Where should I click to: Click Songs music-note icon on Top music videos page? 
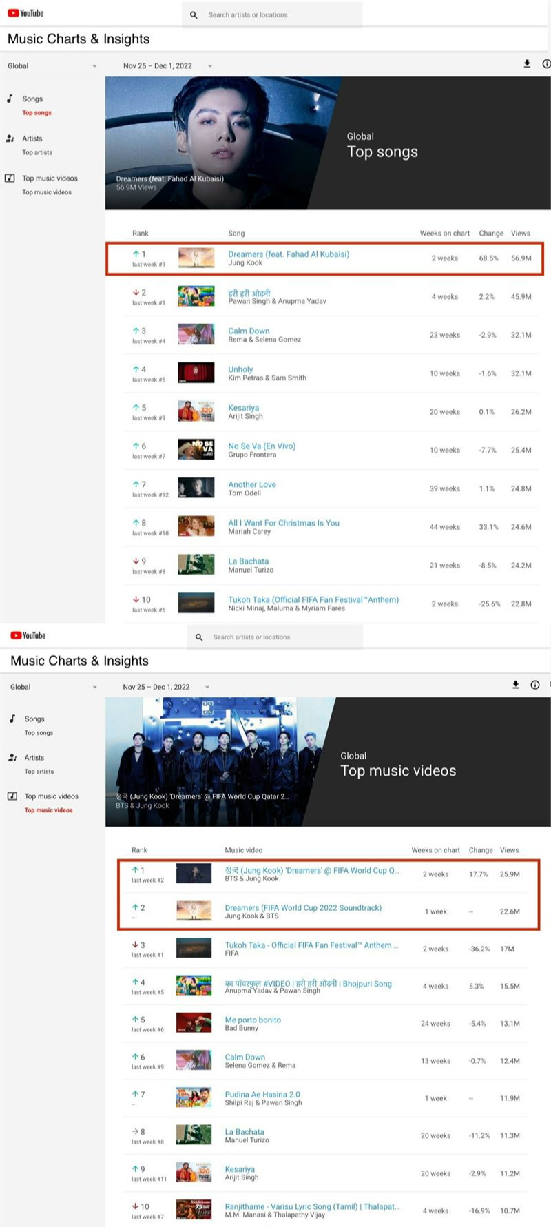coord(12,719)
